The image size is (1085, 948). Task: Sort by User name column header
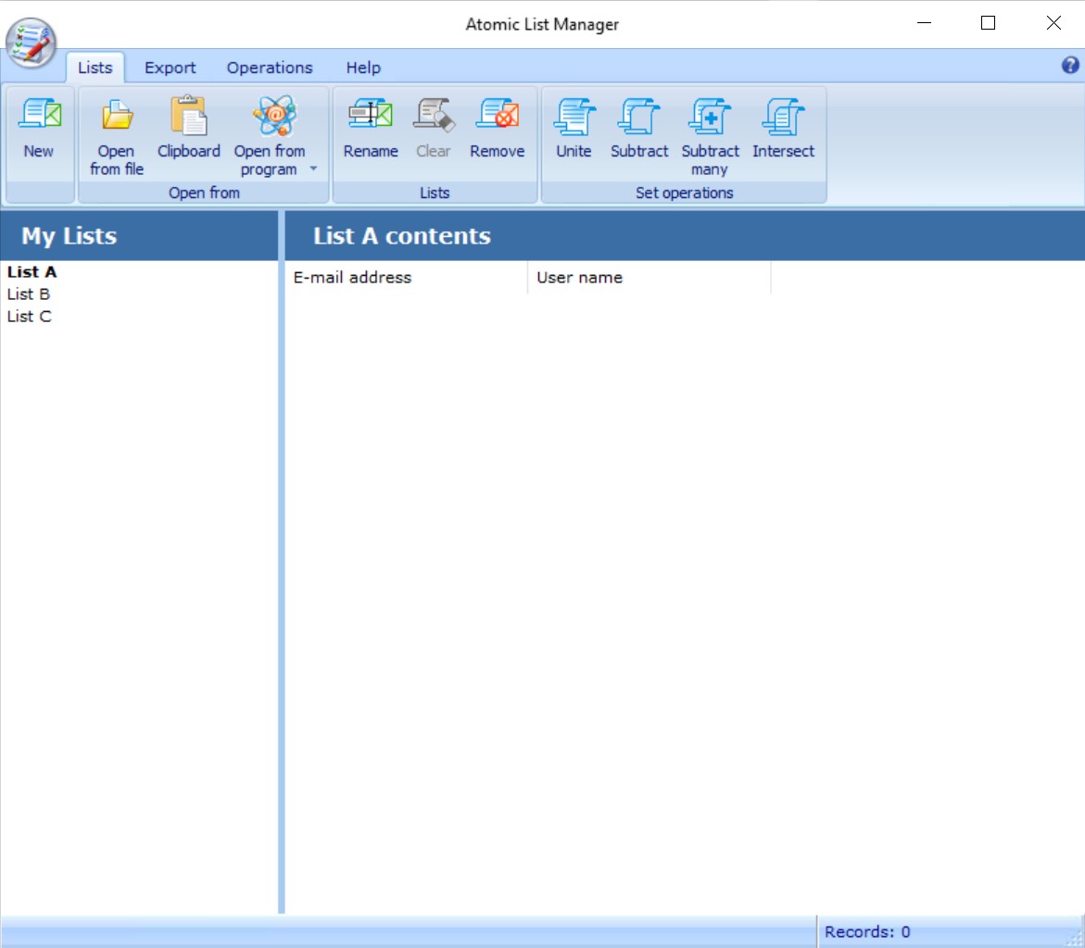650,278
